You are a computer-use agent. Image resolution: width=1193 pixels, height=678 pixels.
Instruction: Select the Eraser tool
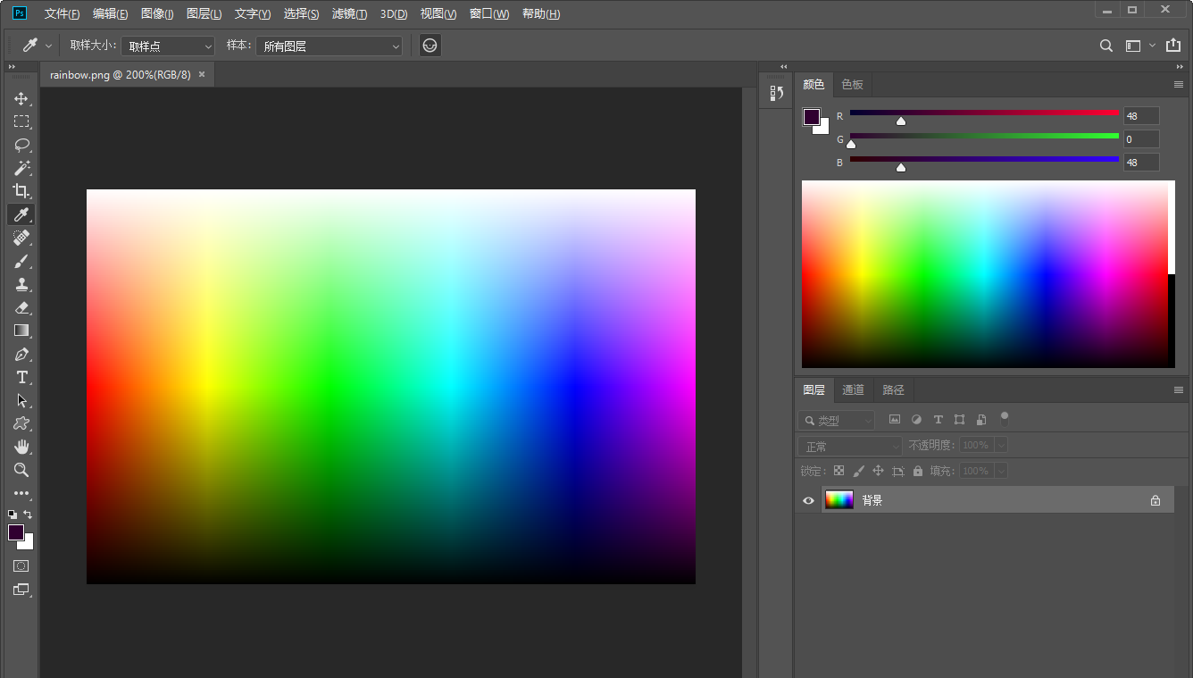click(21, 307)
